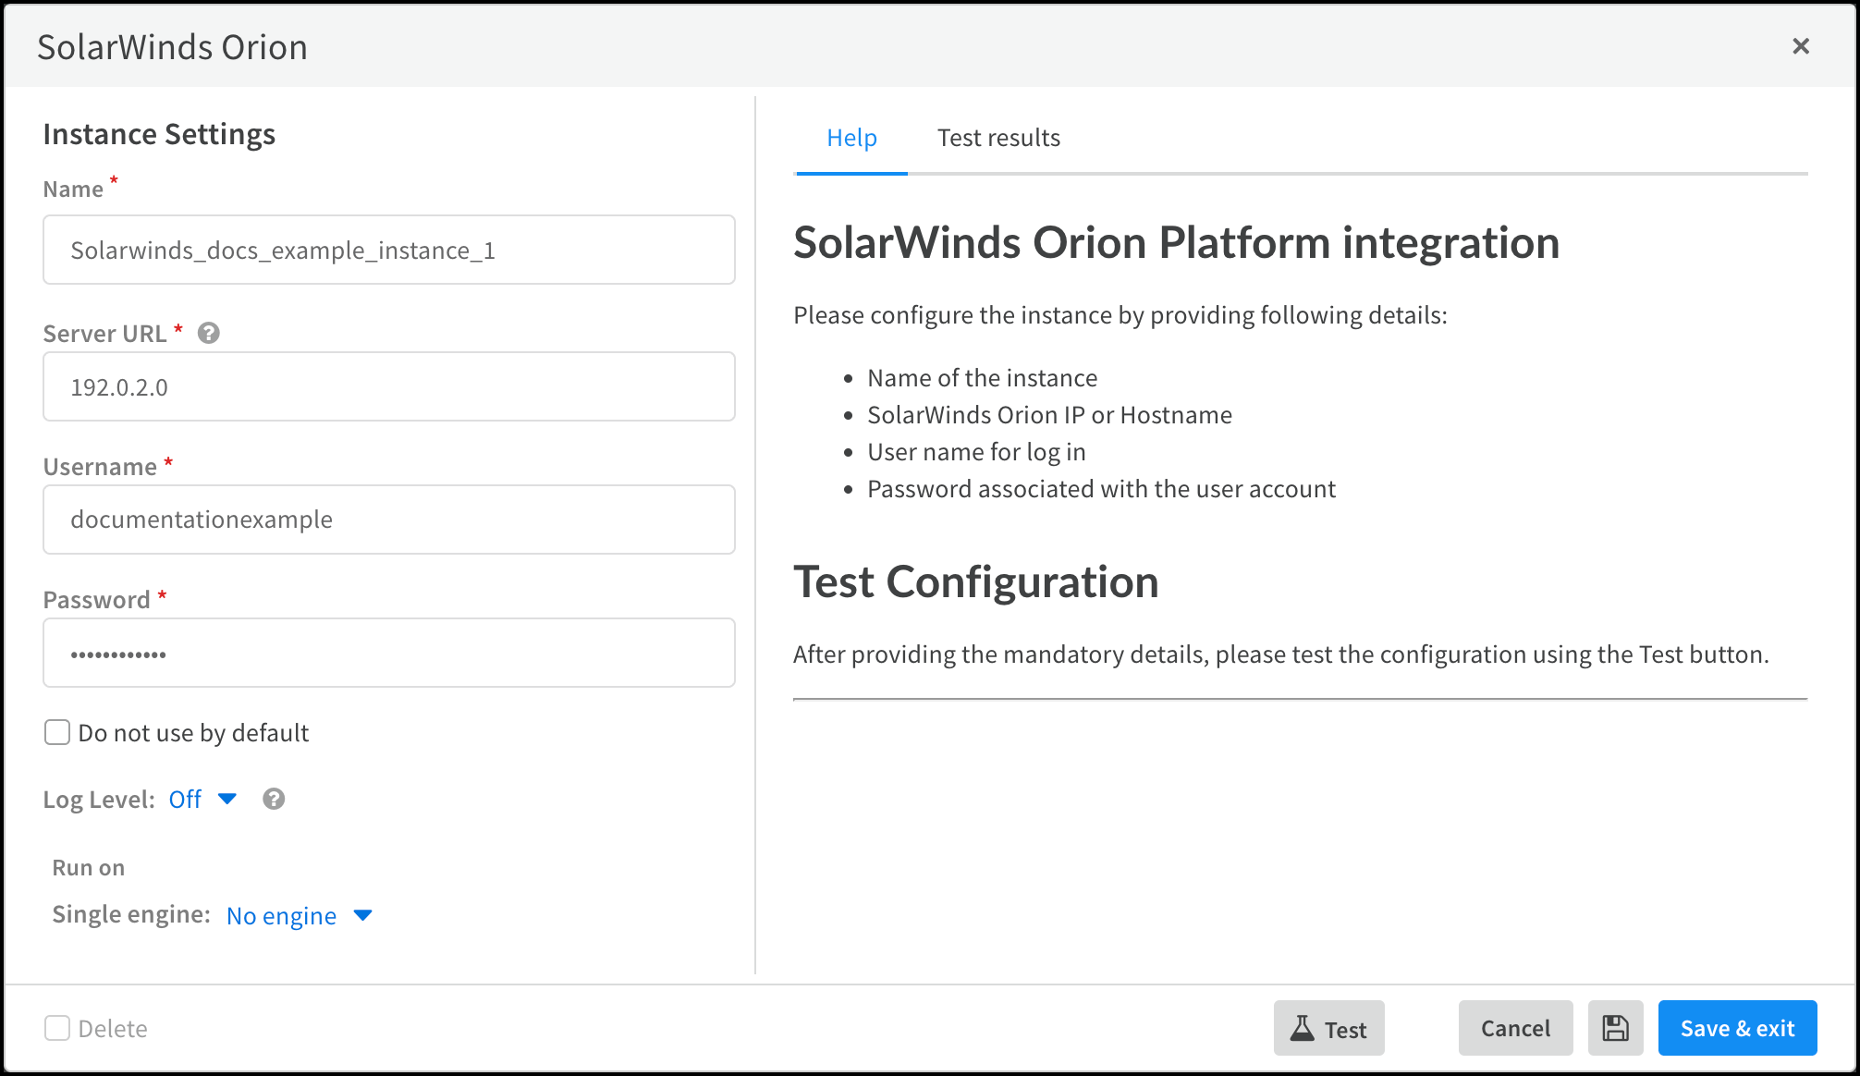Focus the Server URL text field

tap(388, 386)
